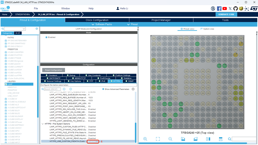Switch to Project Manager tab
This screenshot has width=258, height=145.
pos(161,20)
